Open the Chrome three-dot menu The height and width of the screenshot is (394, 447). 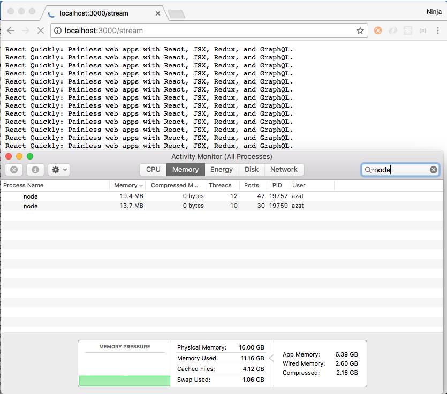[438, 31]
